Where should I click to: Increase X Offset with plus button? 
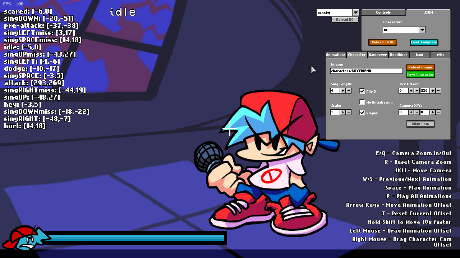[x=411, y=91]
